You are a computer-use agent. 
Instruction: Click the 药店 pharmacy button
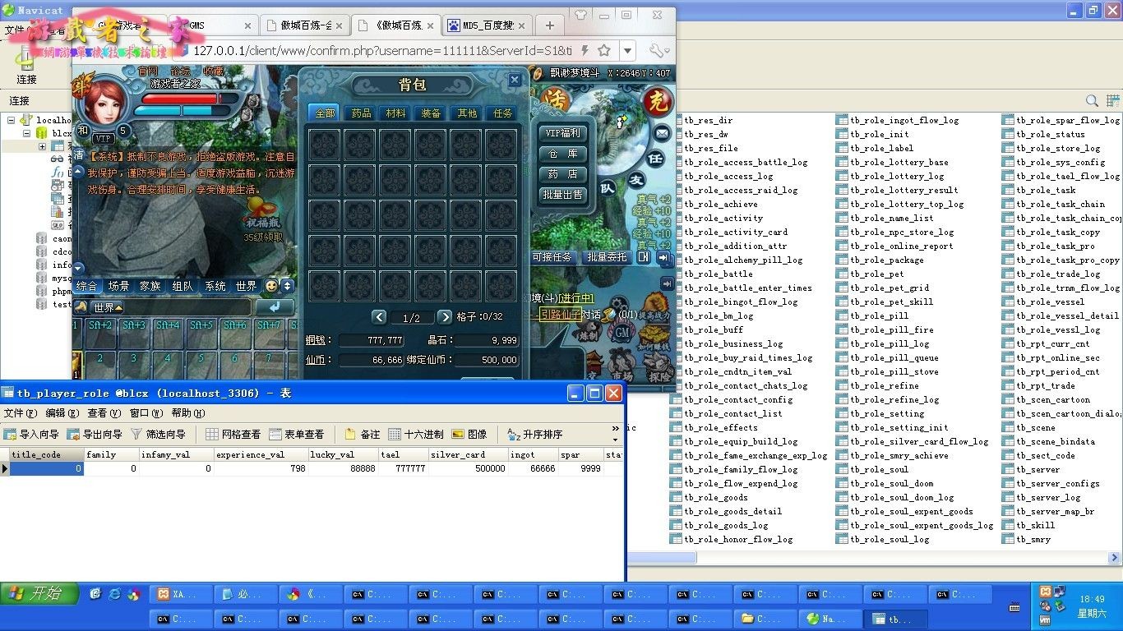tap(563, 174)
